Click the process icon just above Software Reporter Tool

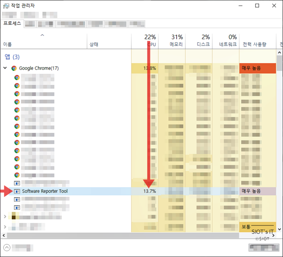[x=17, y=184]
